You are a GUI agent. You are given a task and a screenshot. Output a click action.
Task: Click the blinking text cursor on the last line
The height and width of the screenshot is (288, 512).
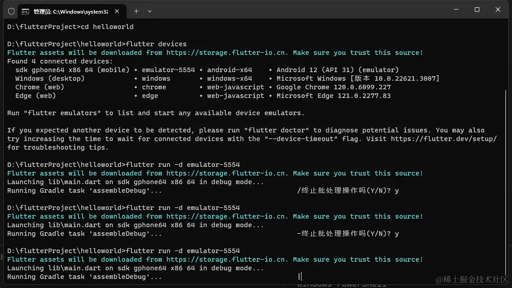click(x=300, y=277)
